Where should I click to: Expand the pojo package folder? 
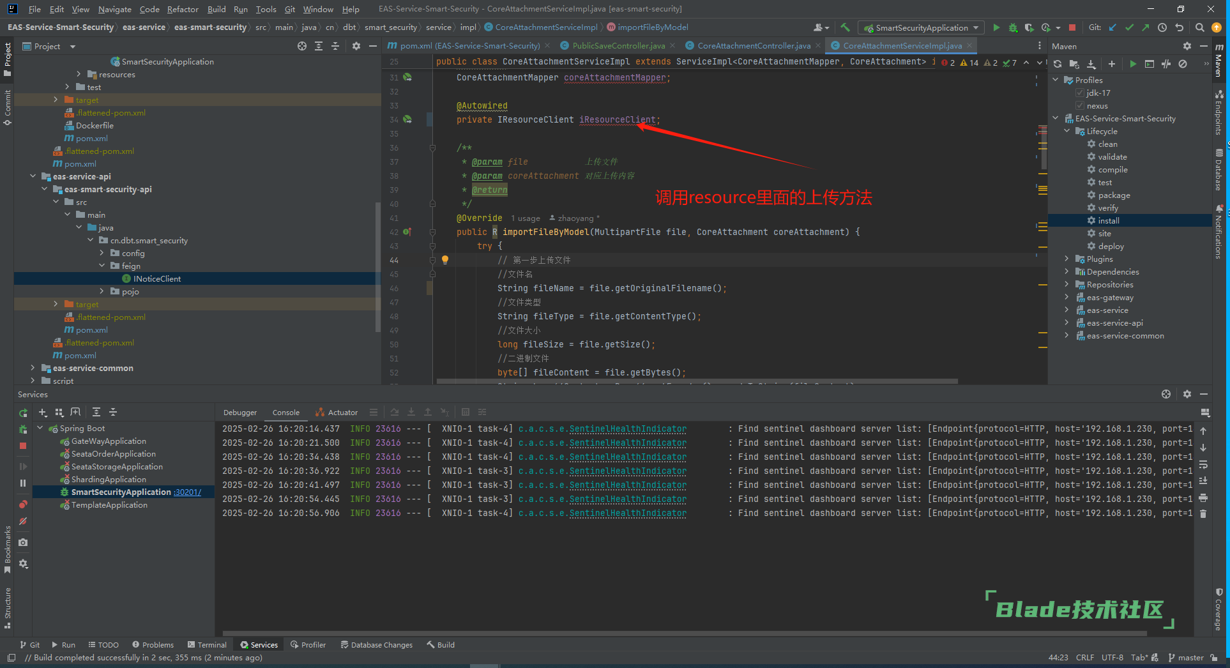coord(102,292)
